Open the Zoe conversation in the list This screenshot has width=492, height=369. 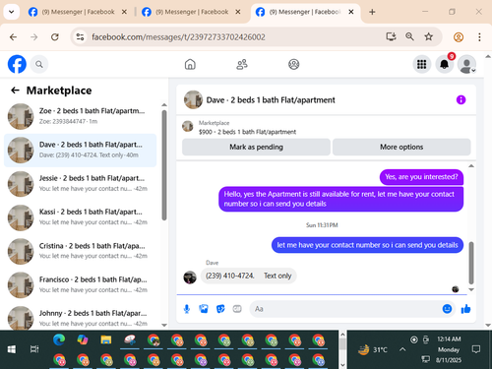click(x=80, y=116)
